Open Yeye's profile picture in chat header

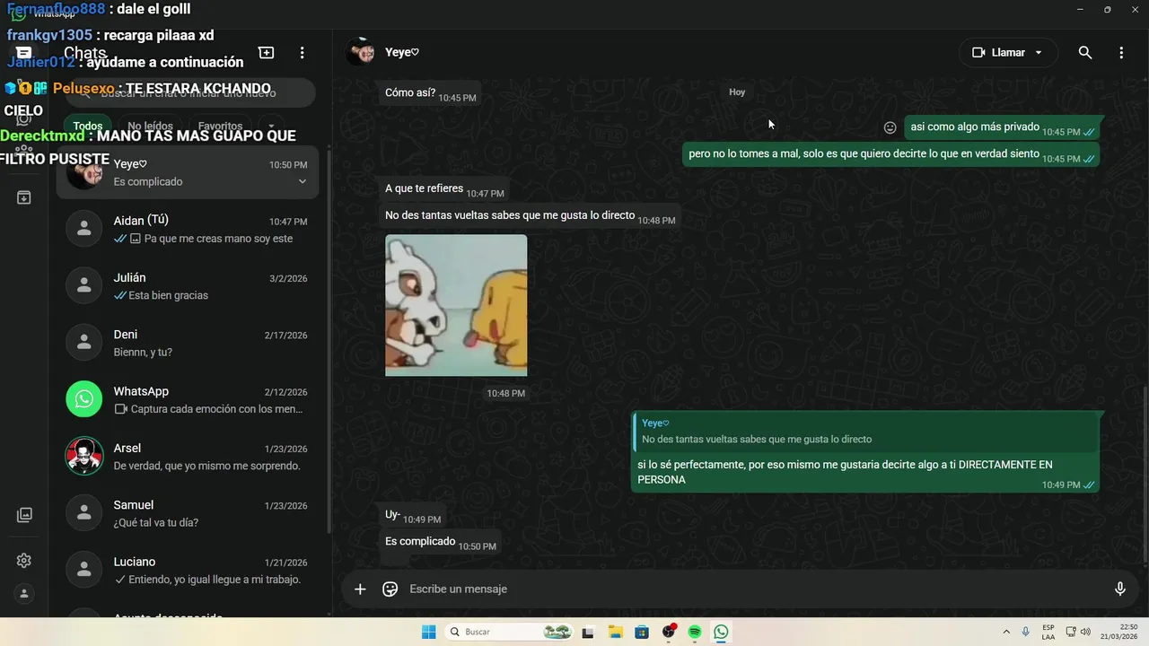coord(360,52)
